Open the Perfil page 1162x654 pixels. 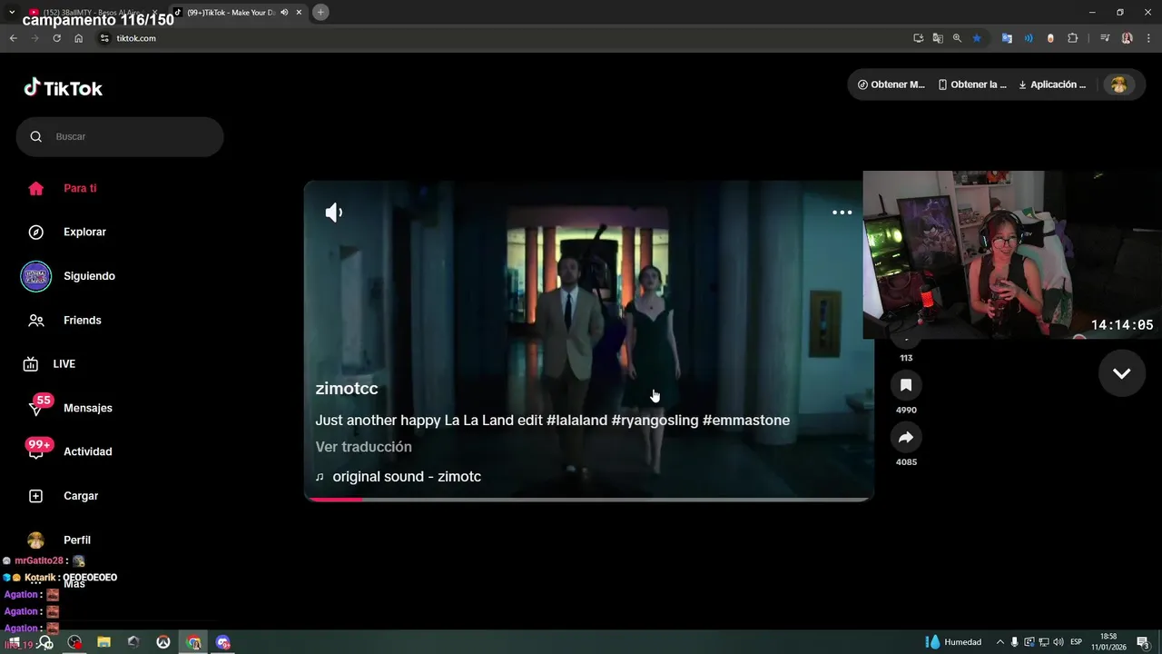click(x=76, y=540)
